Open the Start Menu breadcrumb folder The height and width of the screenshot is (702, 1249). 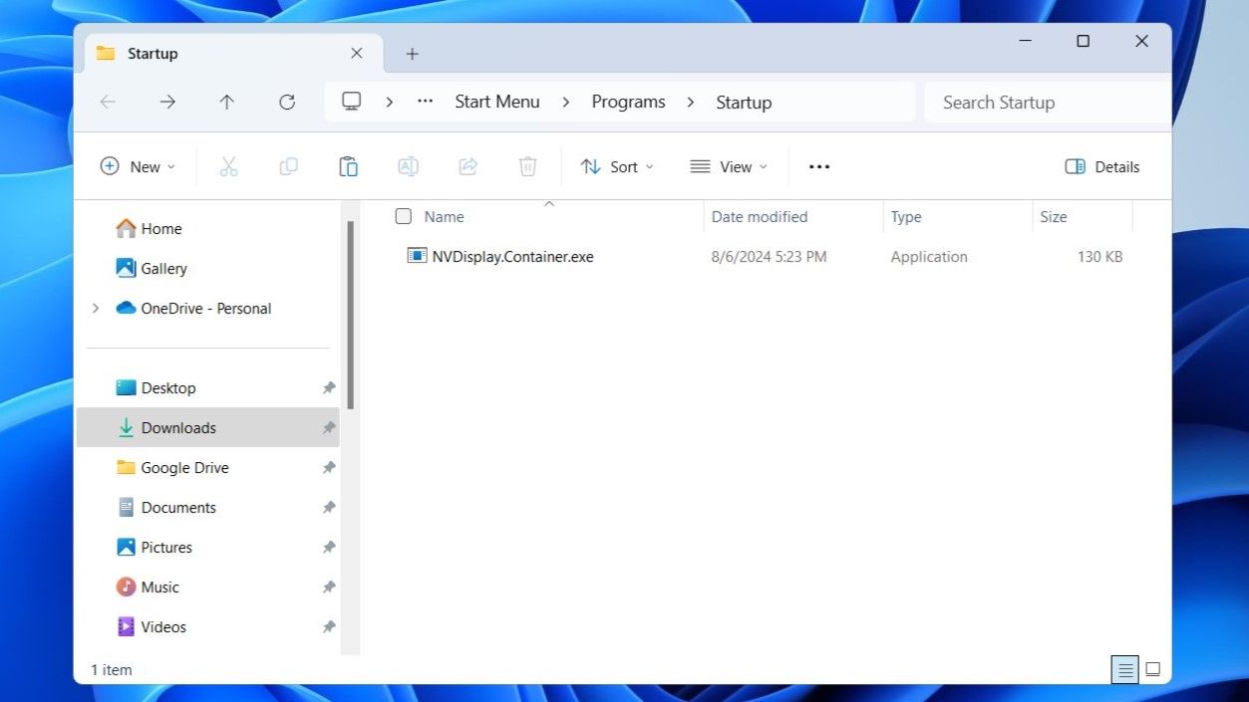point(496,102)
